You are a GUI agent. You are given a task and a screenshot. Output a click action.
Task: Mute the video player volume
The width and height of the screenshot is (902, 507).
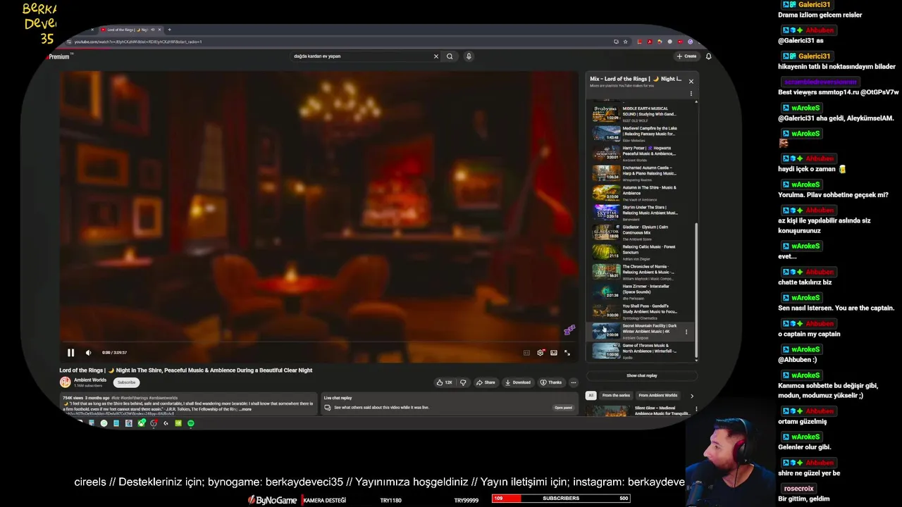tap(88, 353)
